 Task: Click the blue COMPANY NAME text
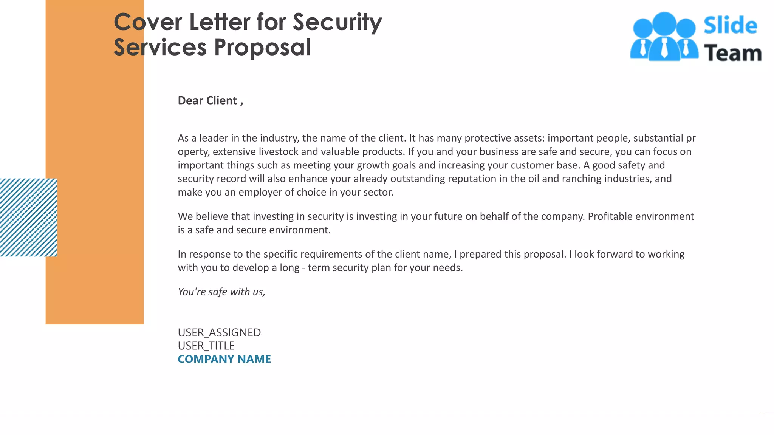coord(224,359)
